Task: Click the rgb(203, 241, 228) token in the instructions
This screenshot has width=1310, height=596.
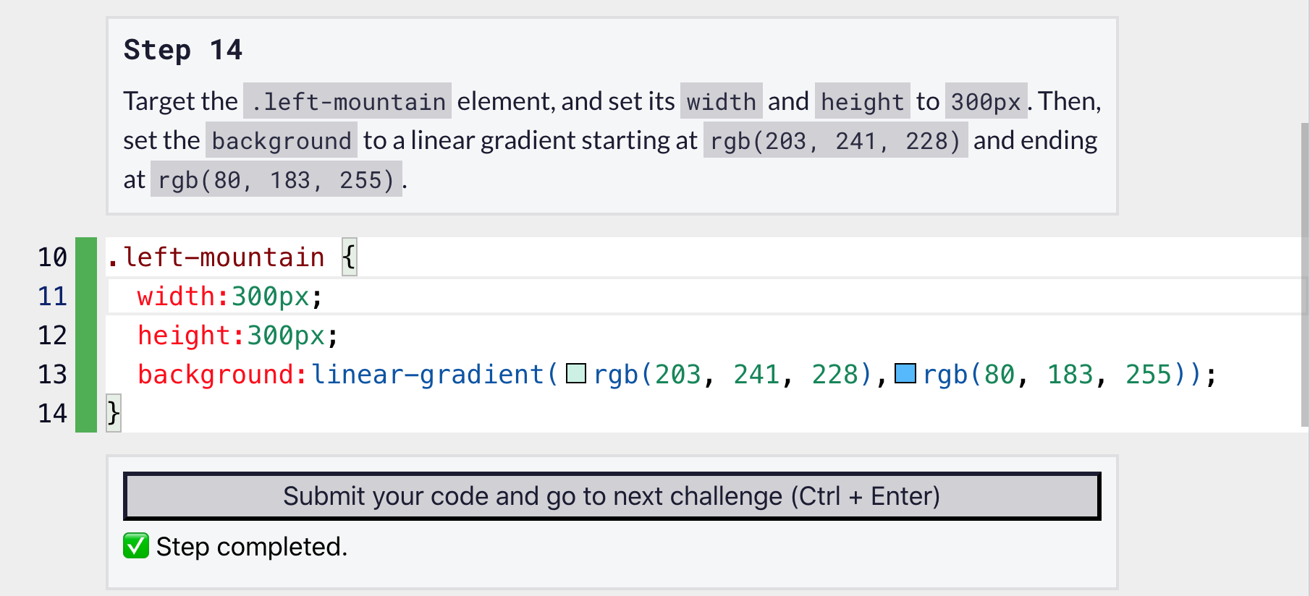Action: click(835, 140)
